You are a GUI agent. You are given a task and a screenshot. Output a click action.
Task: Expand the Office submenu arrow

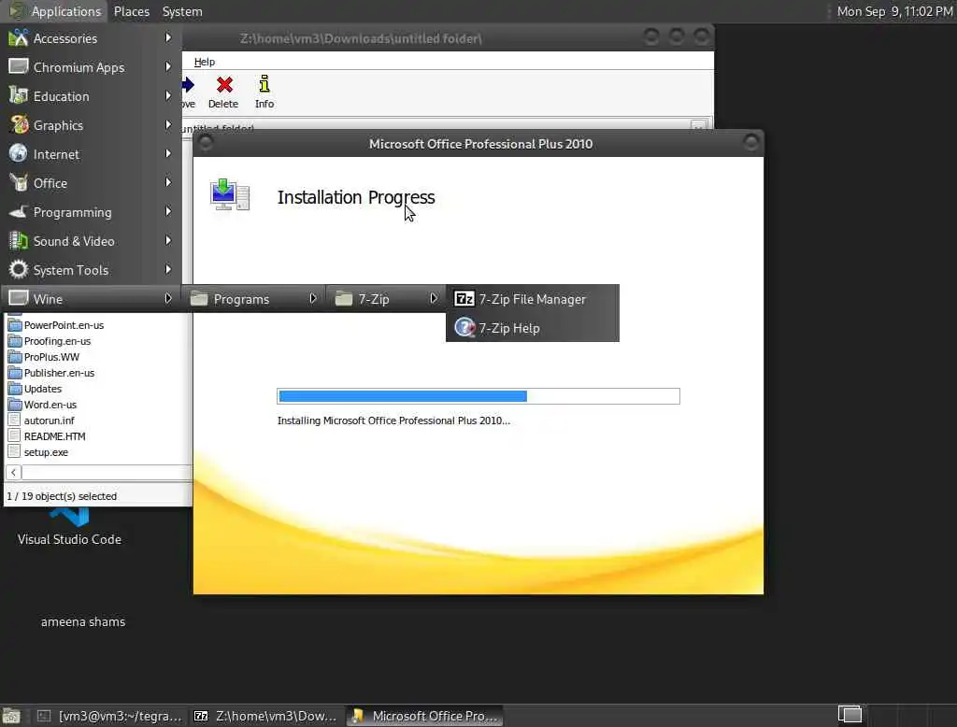pyautogui.click(x=168, y=182)
